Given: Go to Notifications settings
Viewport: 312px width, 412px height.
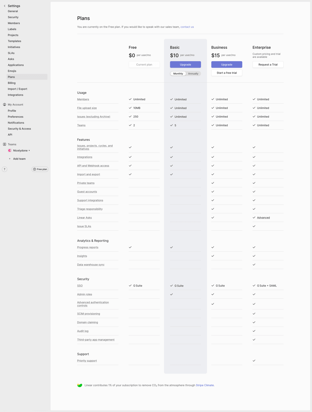Looking at the screenshot, I should (16, 122).
